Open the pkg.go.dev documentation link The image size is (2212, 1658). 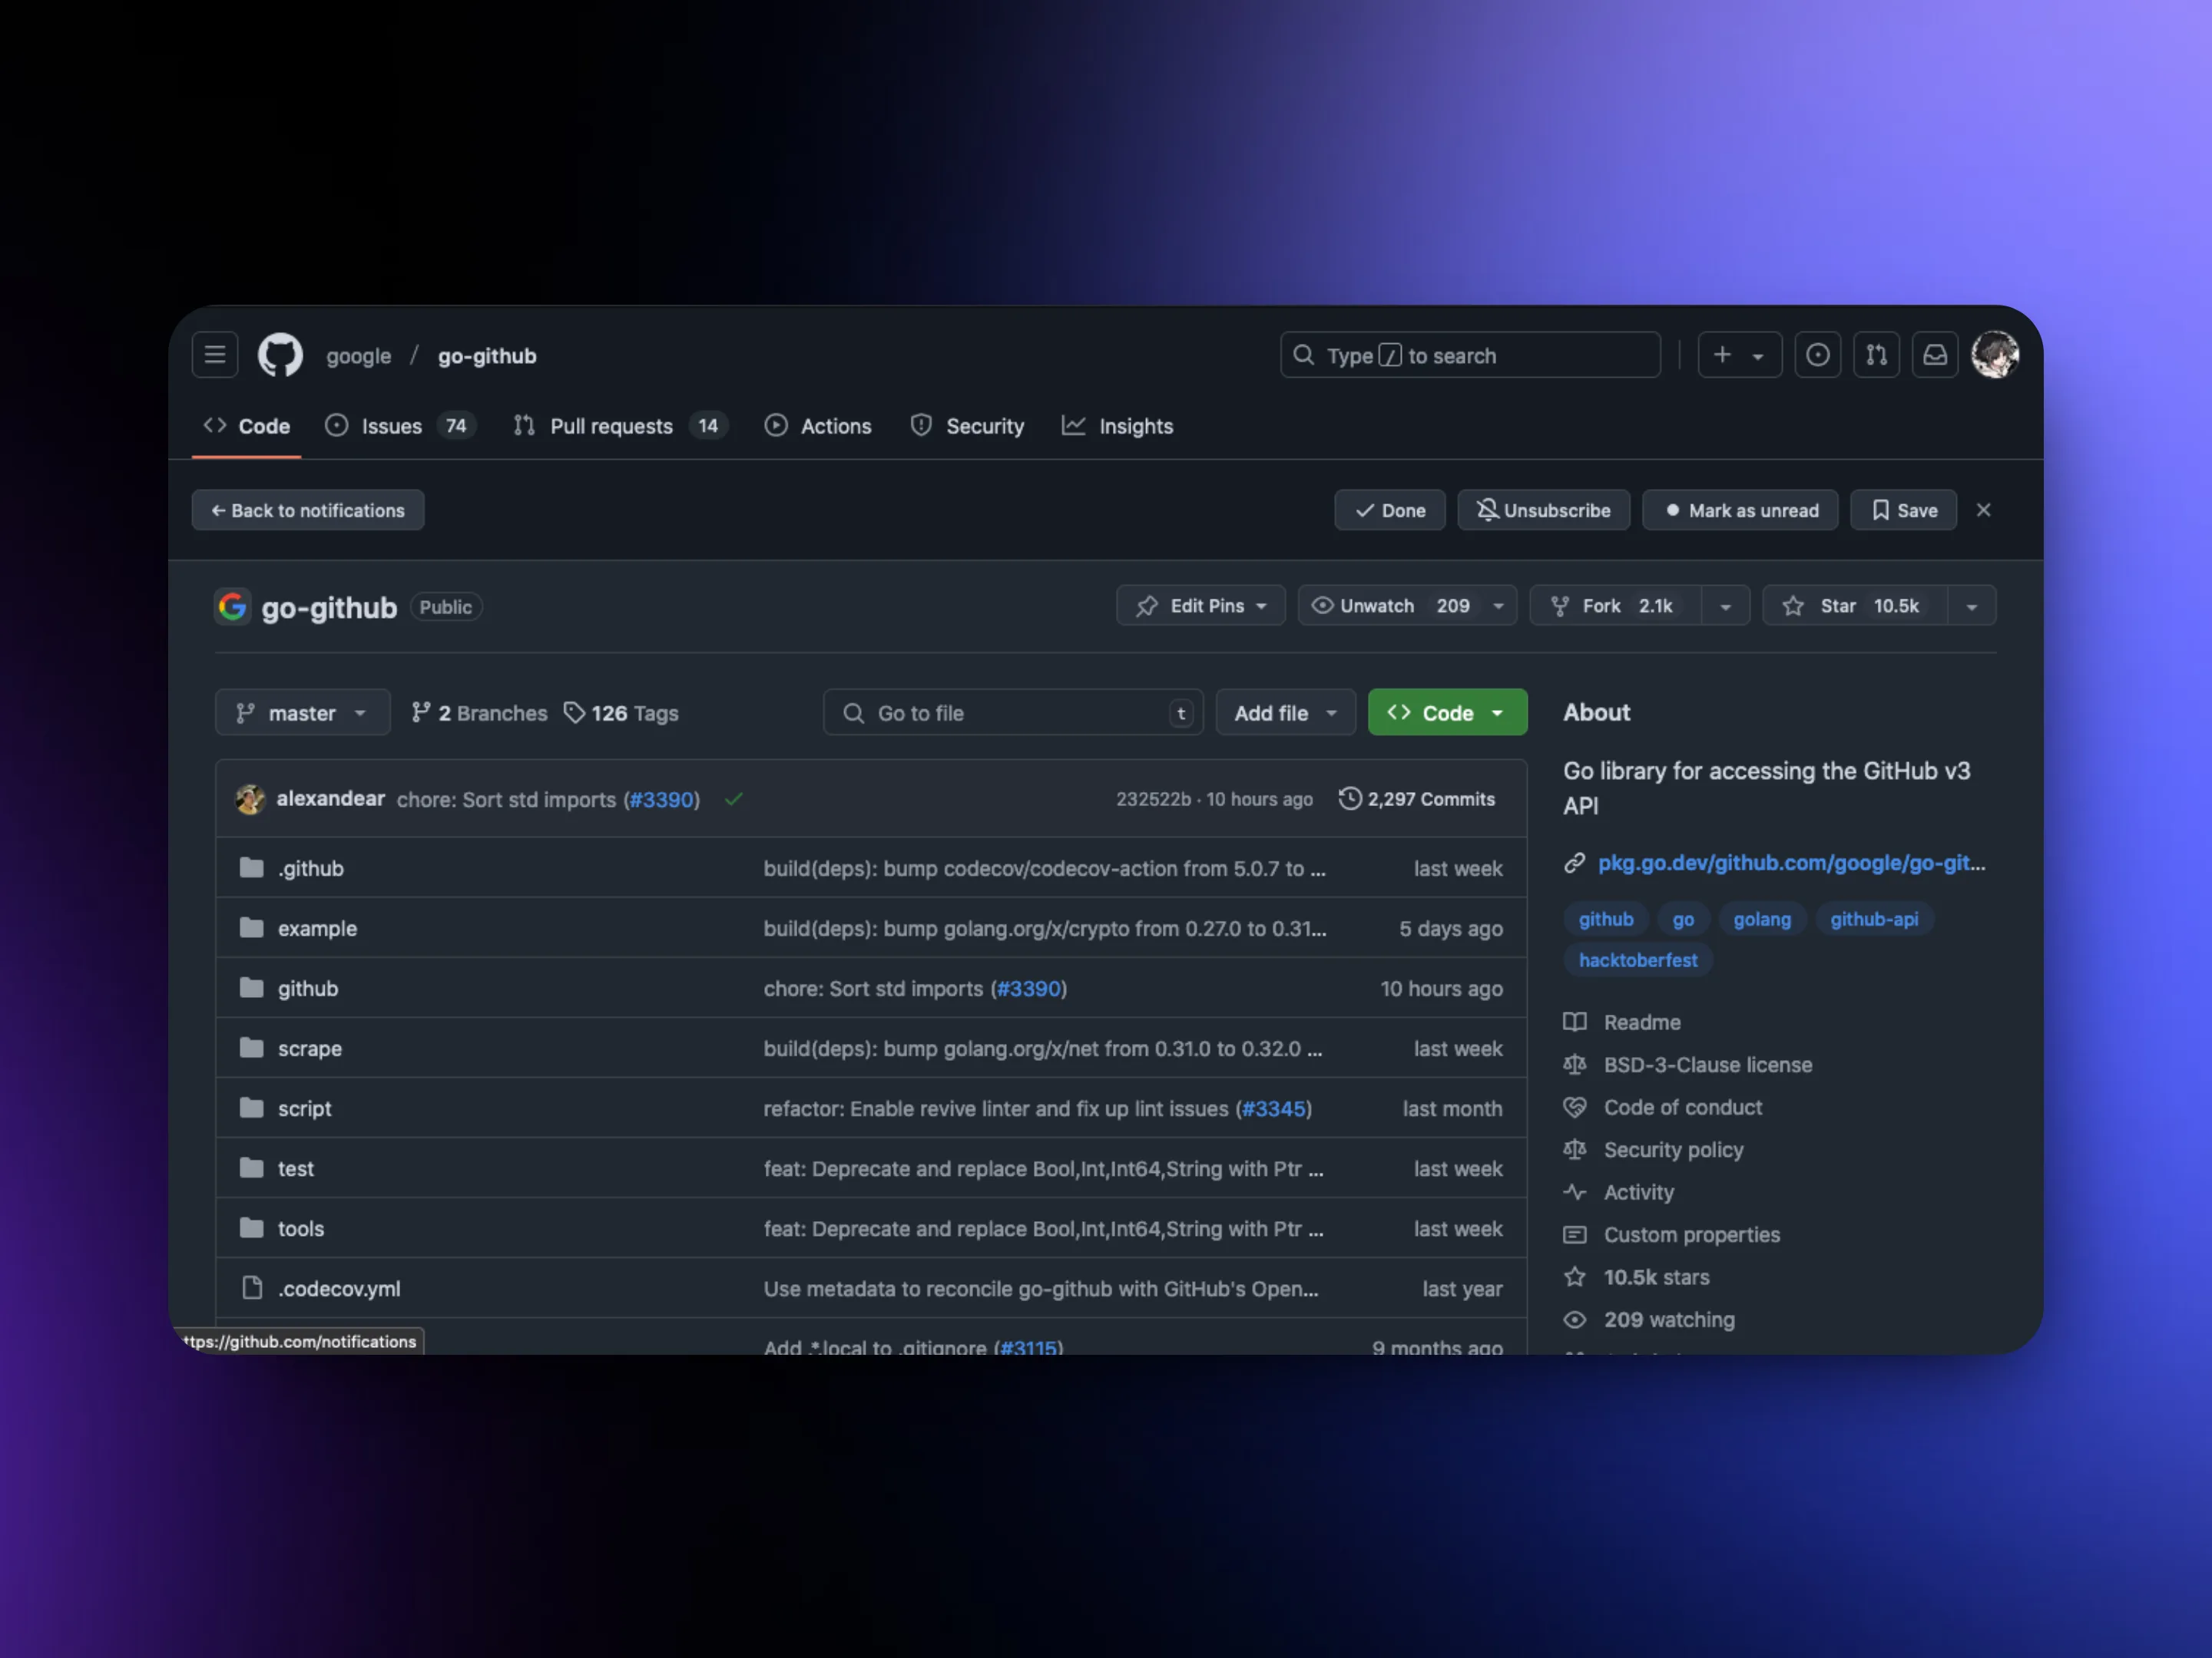[1790, 863]
